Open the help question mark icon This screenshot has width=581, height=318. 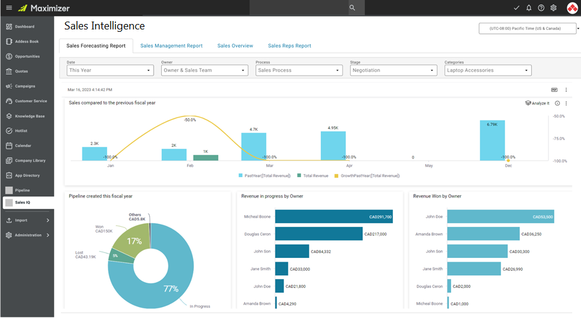[x=541, y=8]
